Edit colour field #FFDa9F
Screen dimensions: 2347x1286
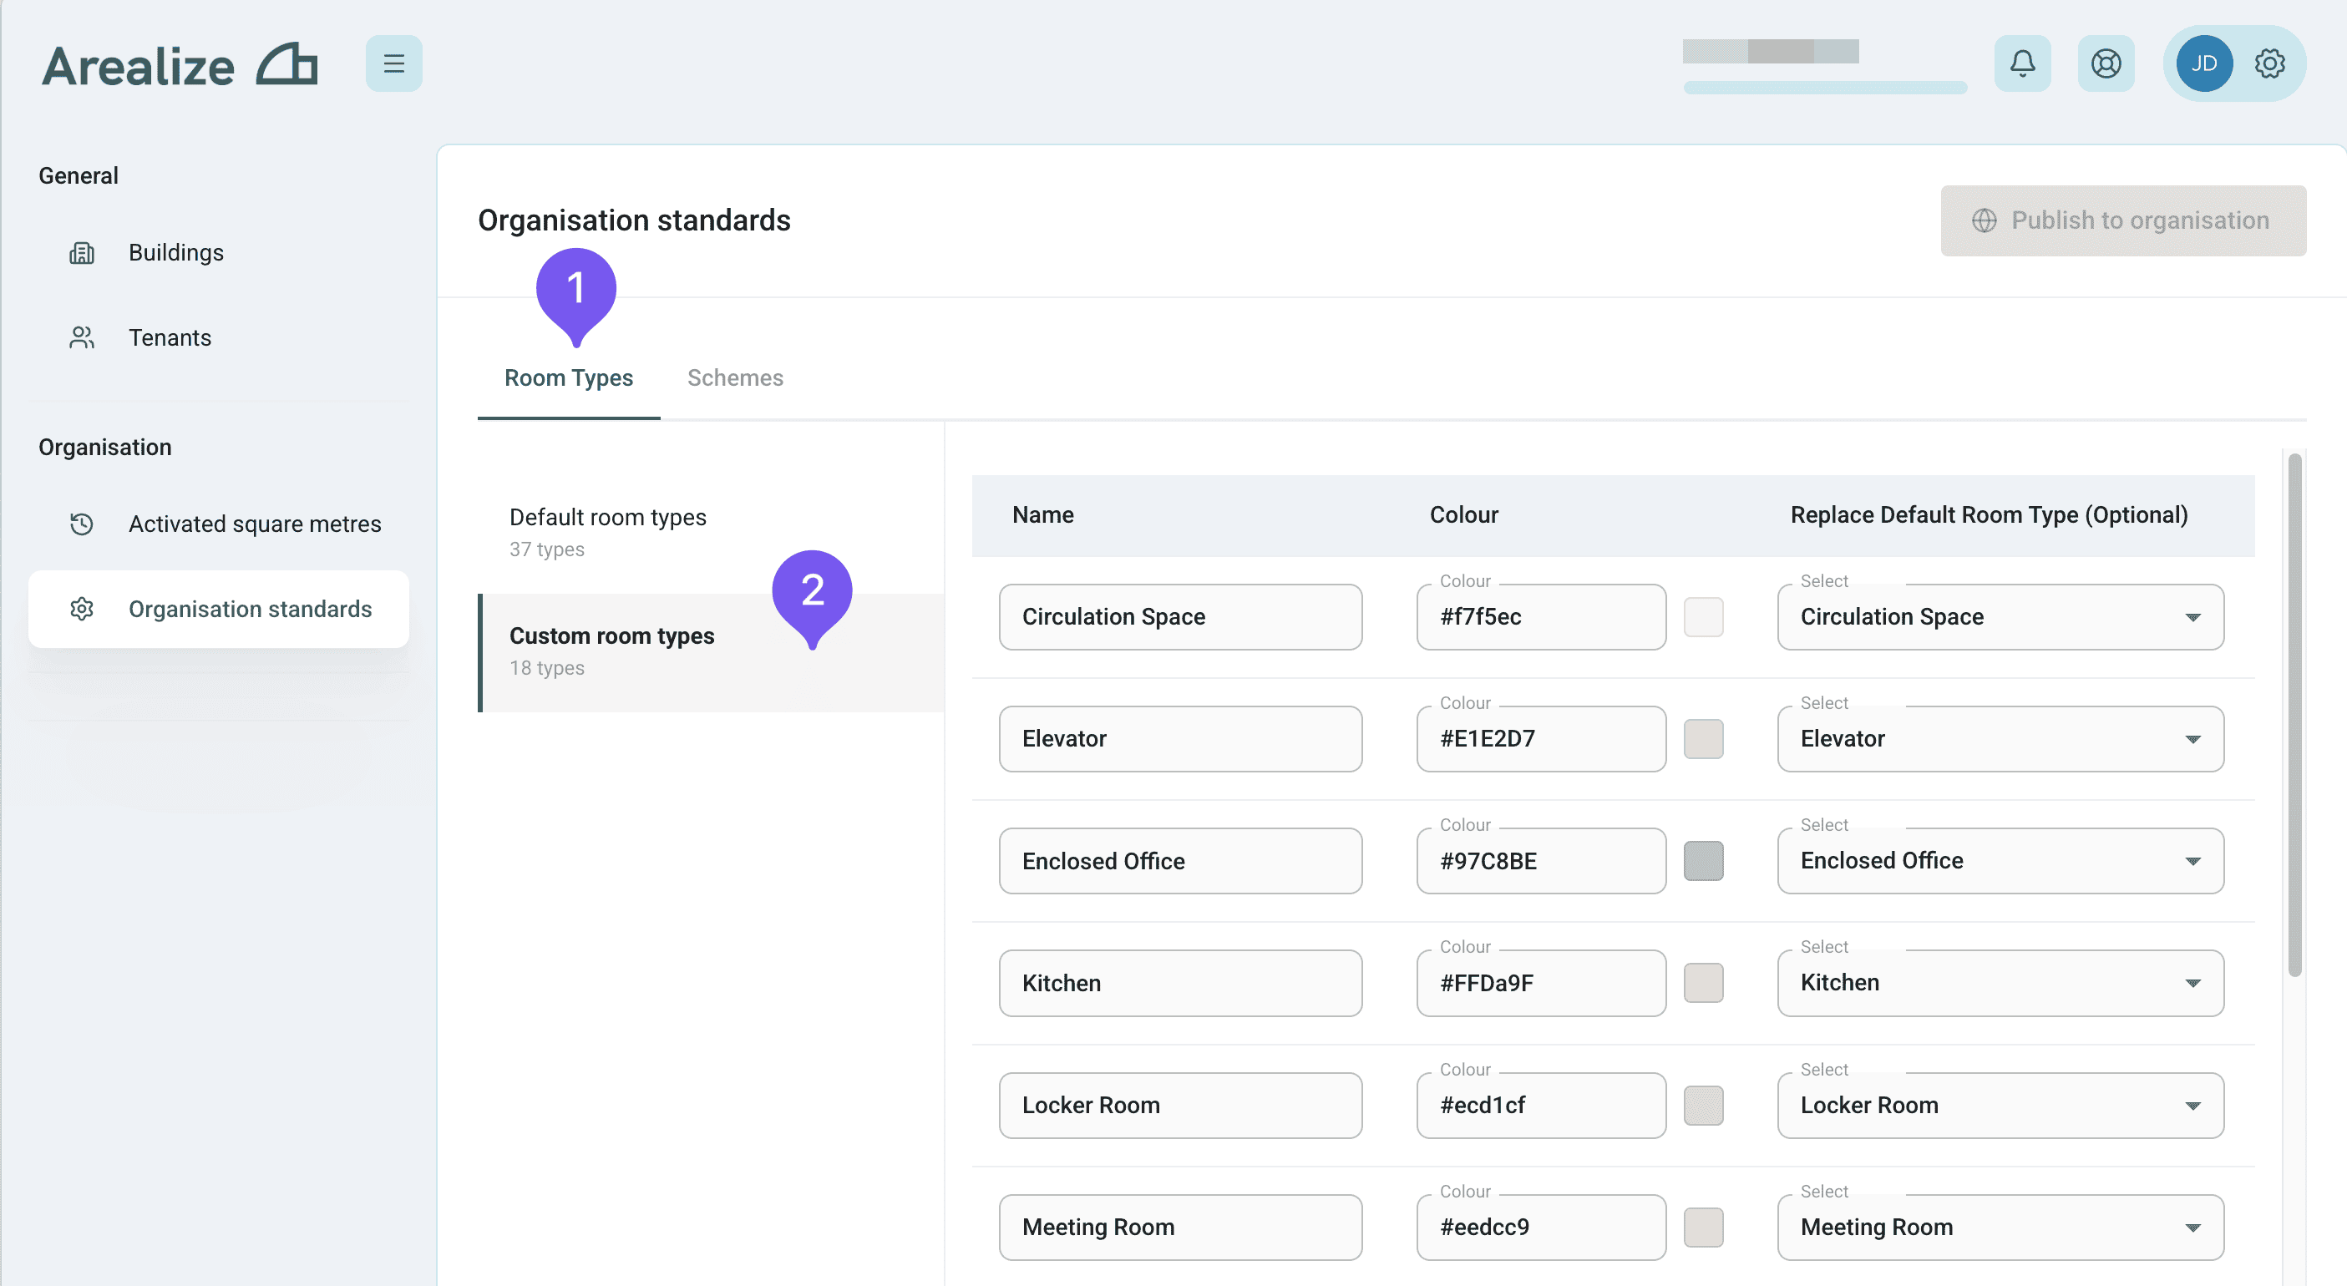[1541, 983]
